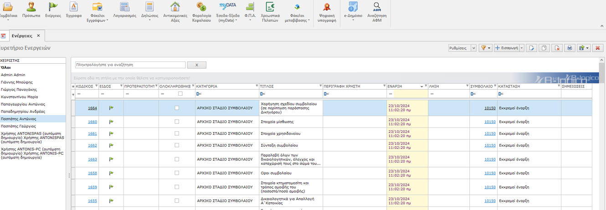Viewport: 606px width, 210px height.
Task: Click the ΚΑΤΗΓΟΡΙΑ filter-row condition icon
Action: (198, 94)
